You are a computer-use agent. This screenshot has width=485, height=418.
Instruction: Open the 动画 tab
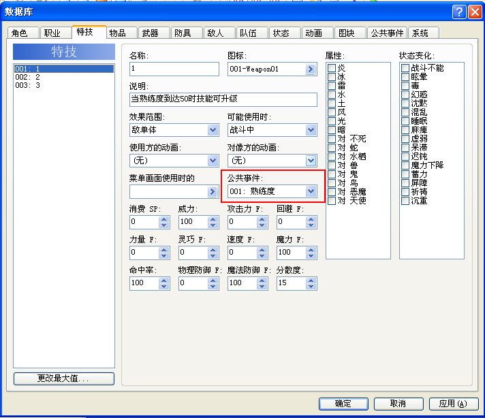317,33
